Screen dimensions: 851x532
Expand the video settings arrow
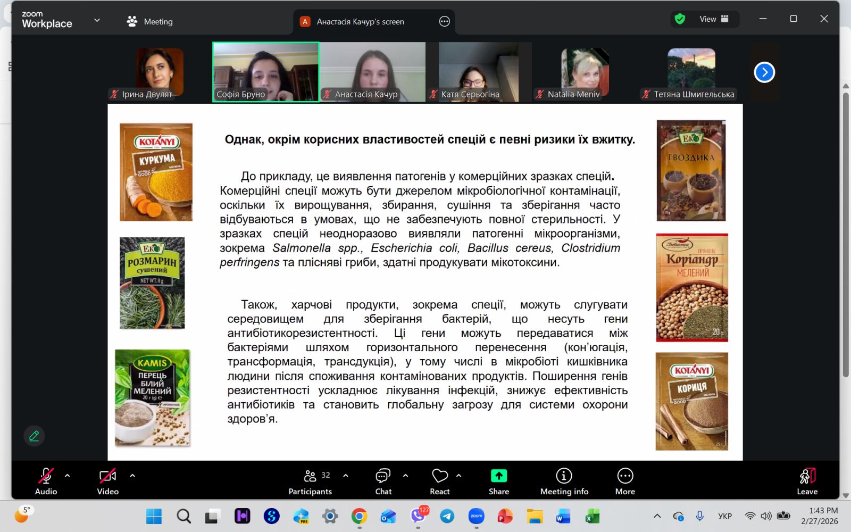tap(132, 476)
